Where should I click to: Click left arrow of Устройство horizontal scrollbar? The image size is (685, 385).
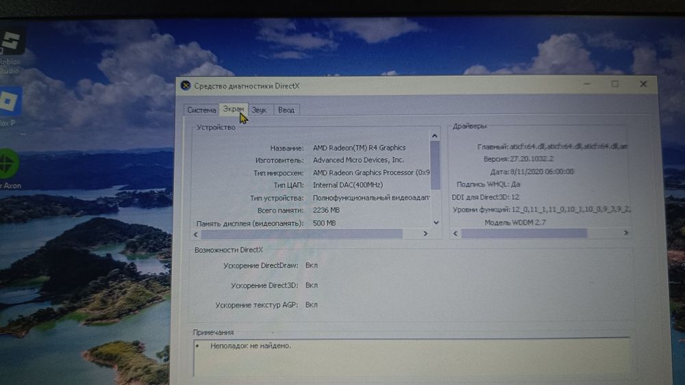coord(196,234)
